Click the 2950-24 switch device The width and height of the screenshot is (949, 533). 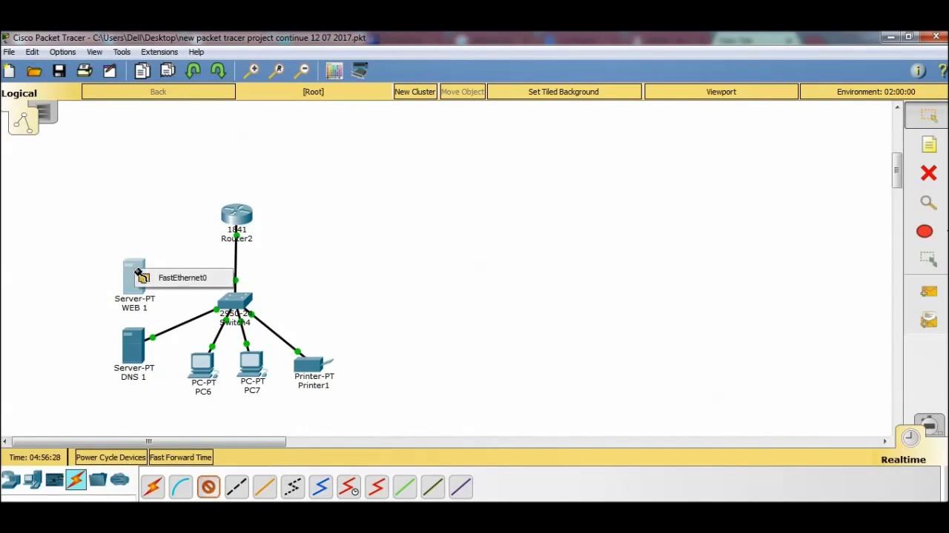pyautogui.click(x=235, y=301)
